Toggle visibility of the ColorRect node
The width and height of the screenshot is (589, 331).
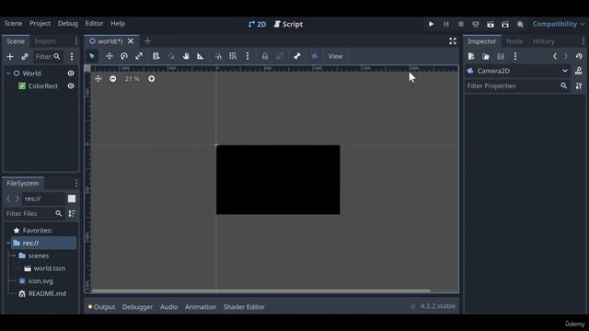71,86
